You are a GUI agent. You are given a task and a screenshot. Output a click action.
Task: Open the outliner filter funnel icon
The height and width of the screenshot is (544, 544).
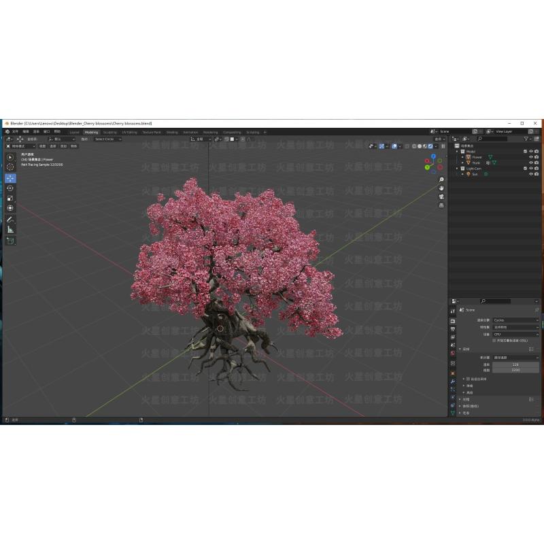(x=526, y=139)
